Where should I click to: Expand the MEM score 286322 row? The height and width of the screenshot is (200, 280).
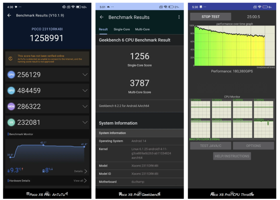click(85, 107)
